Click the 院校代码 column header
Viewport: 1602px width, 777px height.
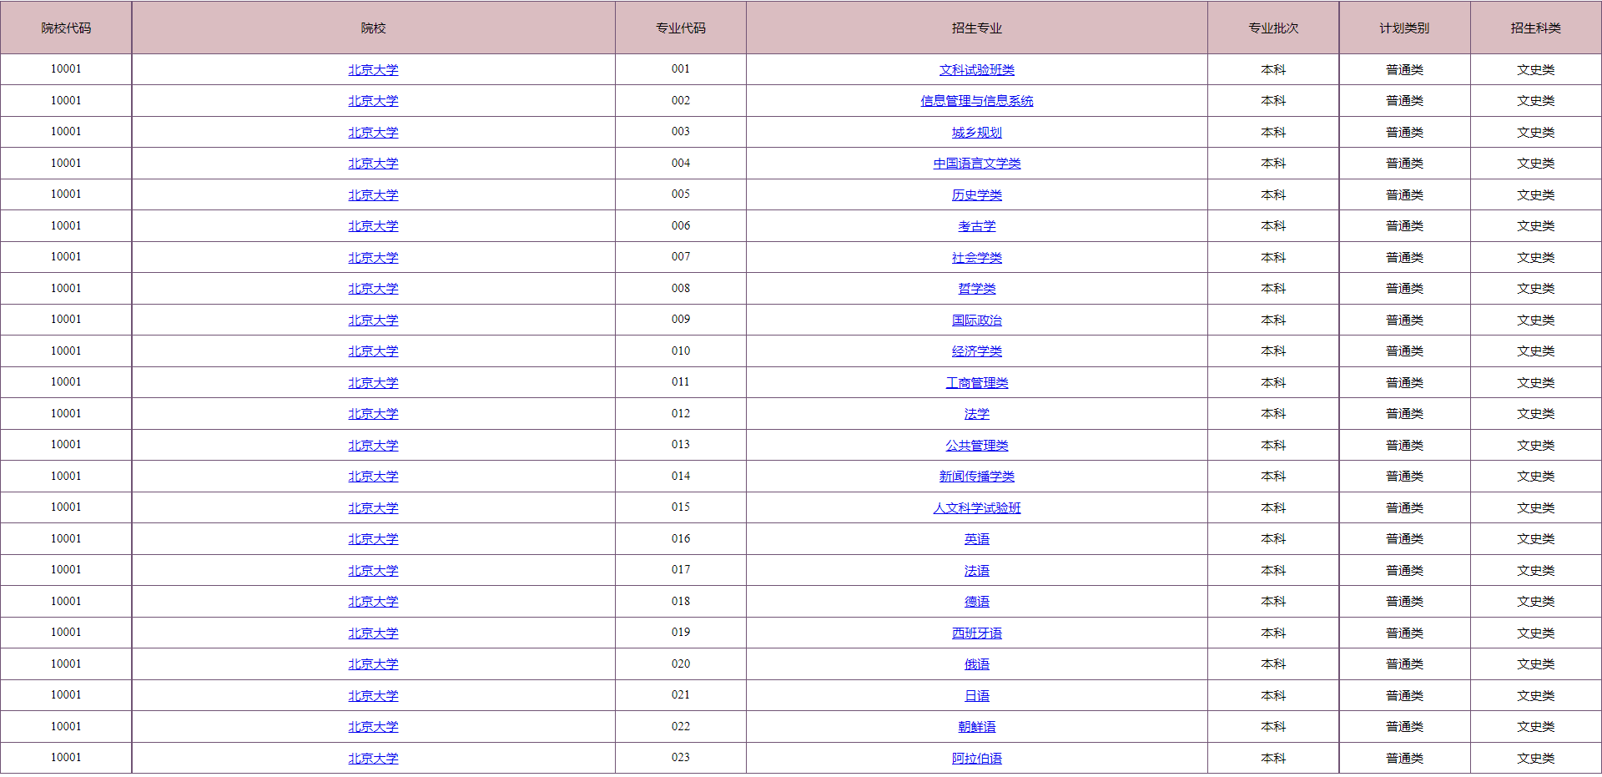pos(66,28)
